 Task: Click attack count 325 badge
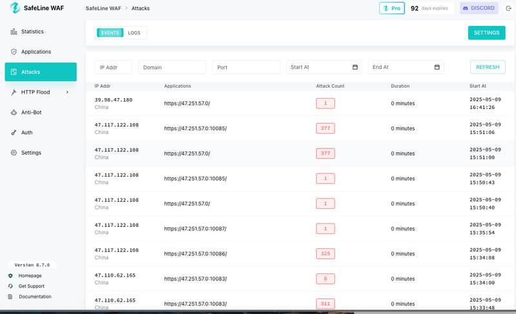tap(326, 253)
